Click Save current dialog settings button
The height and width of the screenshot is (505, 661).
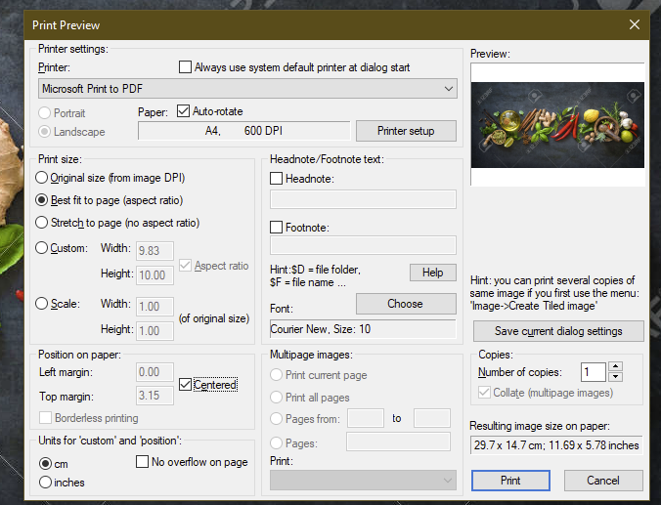click(558, 331)
